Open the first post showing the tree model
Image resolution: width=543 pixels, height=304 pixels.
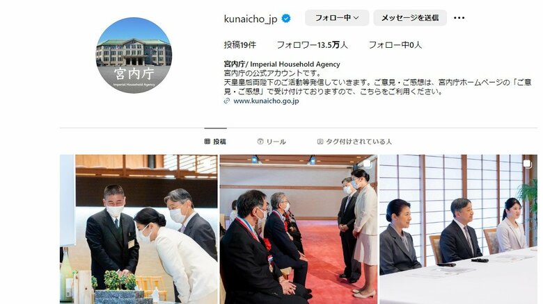[139, 229]
